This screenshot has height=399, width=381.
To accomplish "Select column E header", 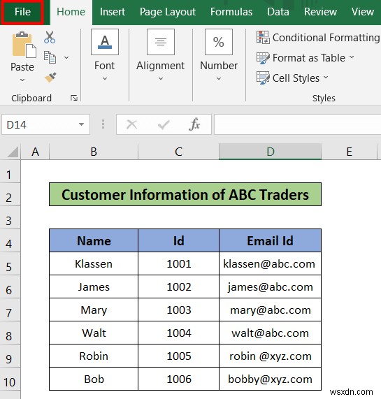I will [x=349, y=152].
